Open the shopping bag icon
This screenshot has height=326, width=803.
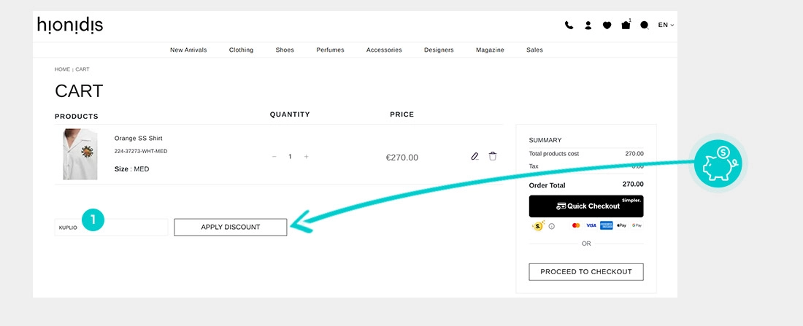click(626, 25)
